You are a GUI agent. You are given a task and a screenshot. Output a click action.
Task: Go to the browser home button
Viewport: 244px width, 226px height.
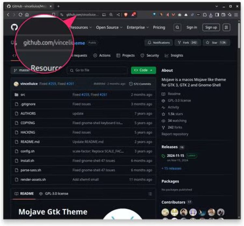click(27, 15)
